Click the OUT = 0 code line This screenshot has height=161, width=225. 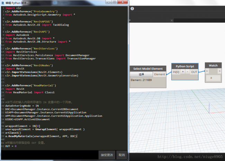point(11,146)
